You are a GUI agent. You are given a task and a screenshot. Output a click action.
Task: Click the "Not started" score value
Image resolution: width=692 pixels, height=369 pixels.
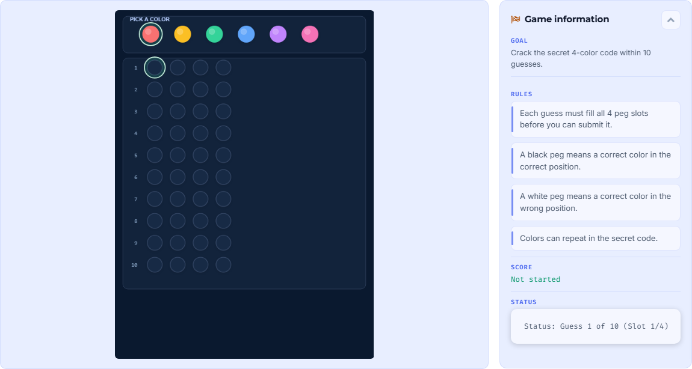(x=536, y=279)
